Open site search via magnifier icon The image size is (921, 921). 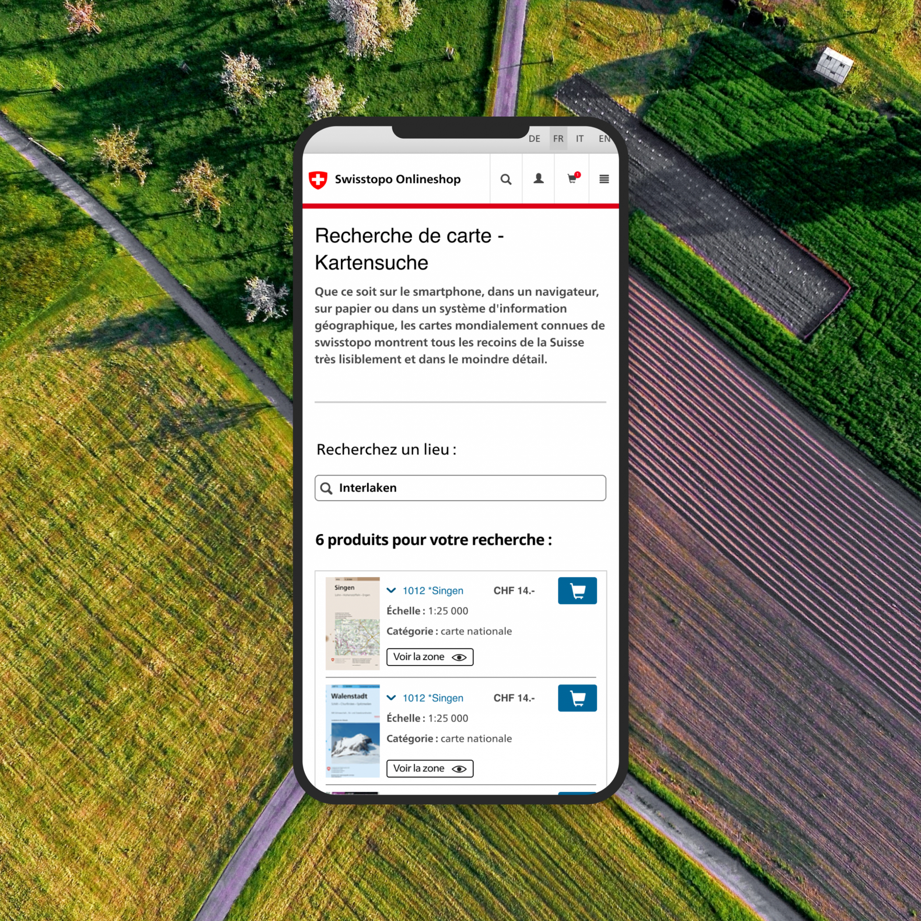(506, 179)
